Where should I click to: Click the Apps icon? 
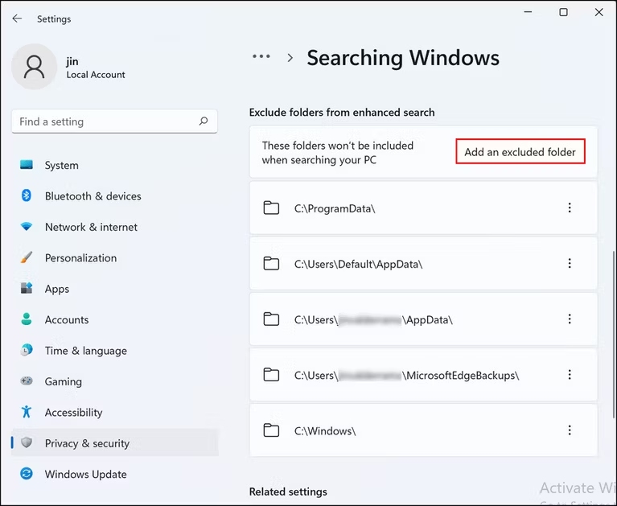click(27, 288)
